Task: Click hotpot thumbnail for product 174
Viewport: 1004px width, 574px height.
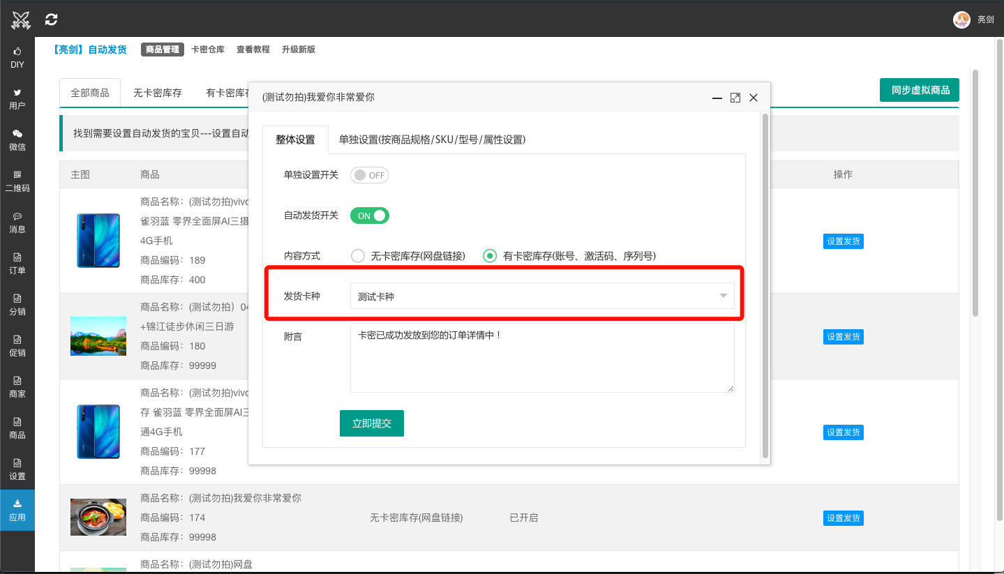Action: point(98,518)
